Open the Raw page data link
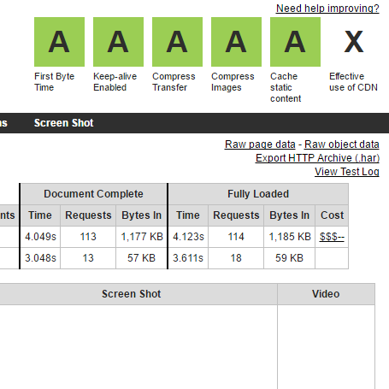The width and height of the screenshot is (389, 389). pos(260,144)
